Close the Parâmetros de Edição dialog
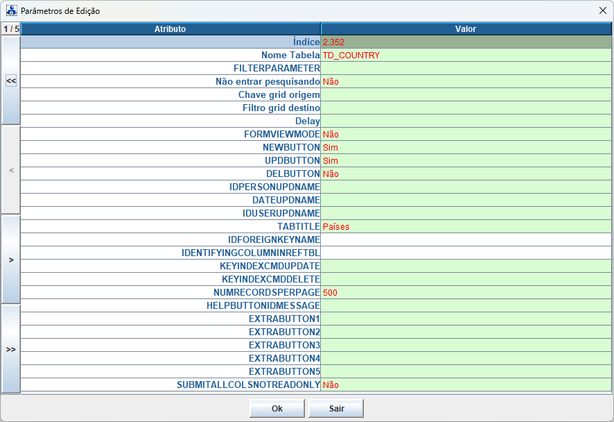 [x=603, y=10]
